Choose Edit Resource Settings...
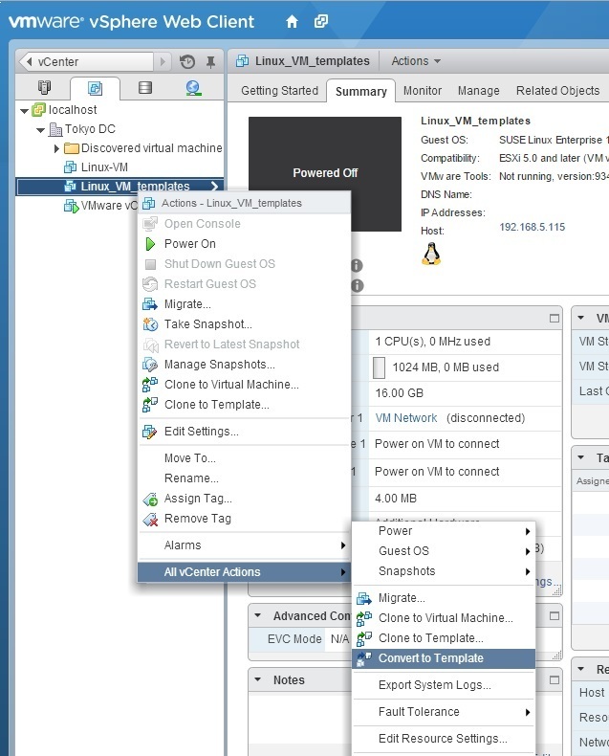This screenshot has width=609, height=756. click(x=444, y=739)
